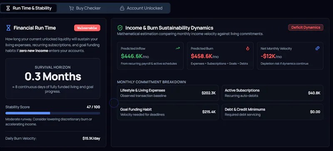The image size is (333, 151).
Task: Open the Active Subscriptions commitment row
Action: coord(273,93)
